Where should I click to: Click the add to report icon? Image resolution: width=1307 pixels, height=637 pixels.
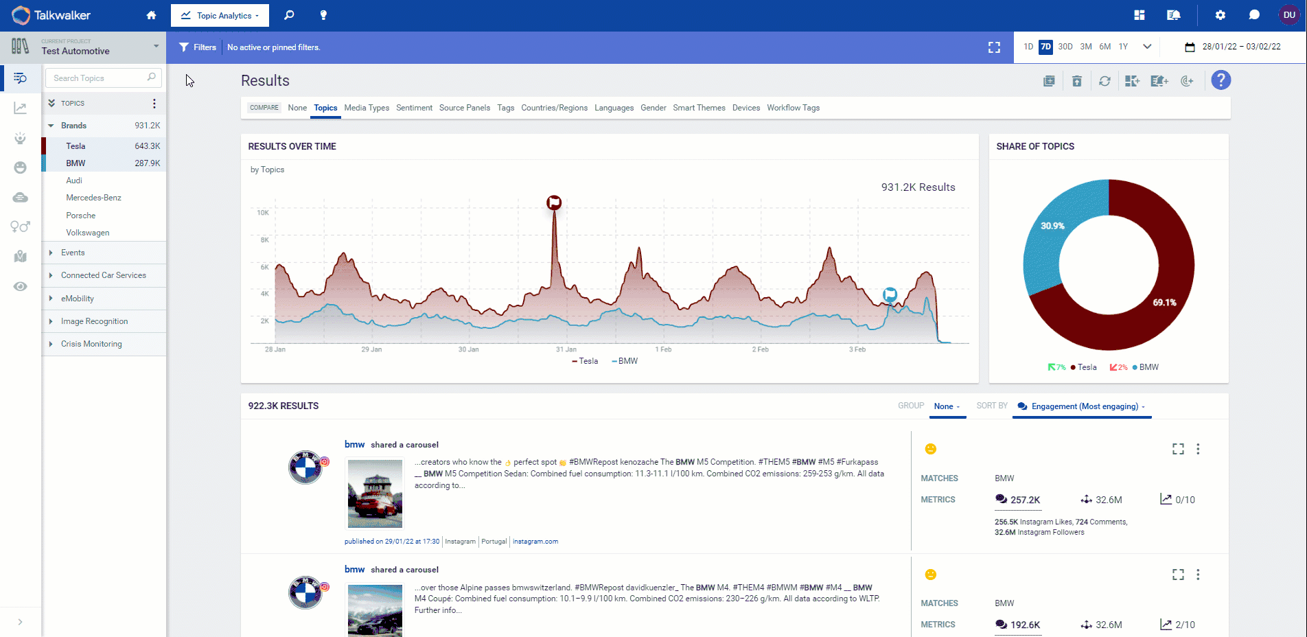tap(1049, 81)
